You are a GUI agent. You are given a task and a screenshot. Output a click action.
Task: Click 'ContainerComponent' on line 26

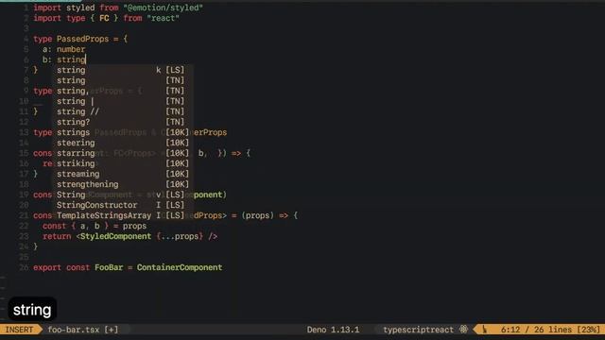click(x=180, y=267)
